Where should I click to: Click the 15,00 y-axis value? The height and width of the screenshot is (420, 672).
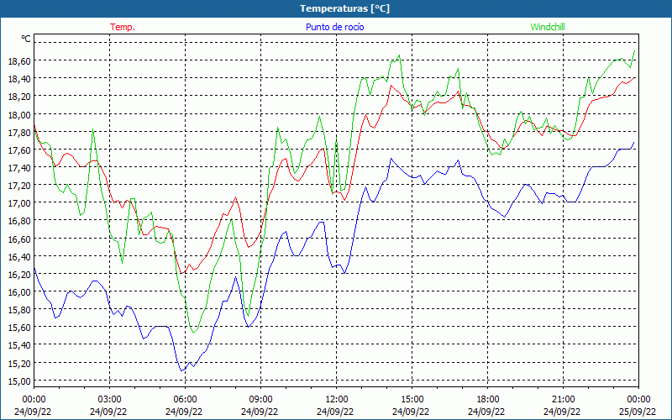click(x=19, y=381)
